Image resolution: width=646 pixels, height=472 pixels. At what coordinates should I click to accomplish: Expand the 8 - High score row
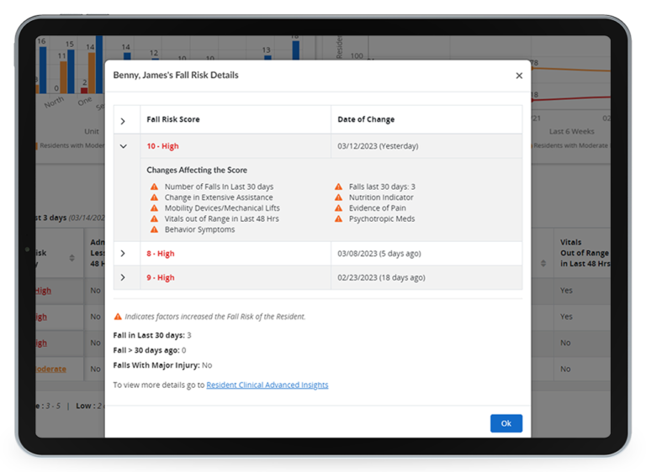pos(124,254)
